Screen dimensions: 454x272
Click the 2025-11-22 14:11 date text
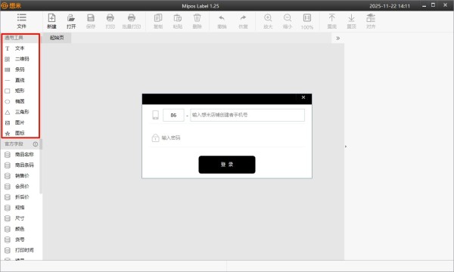390,6
